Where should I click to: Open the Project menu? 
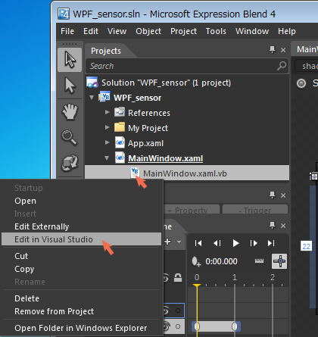pos(183,31)
